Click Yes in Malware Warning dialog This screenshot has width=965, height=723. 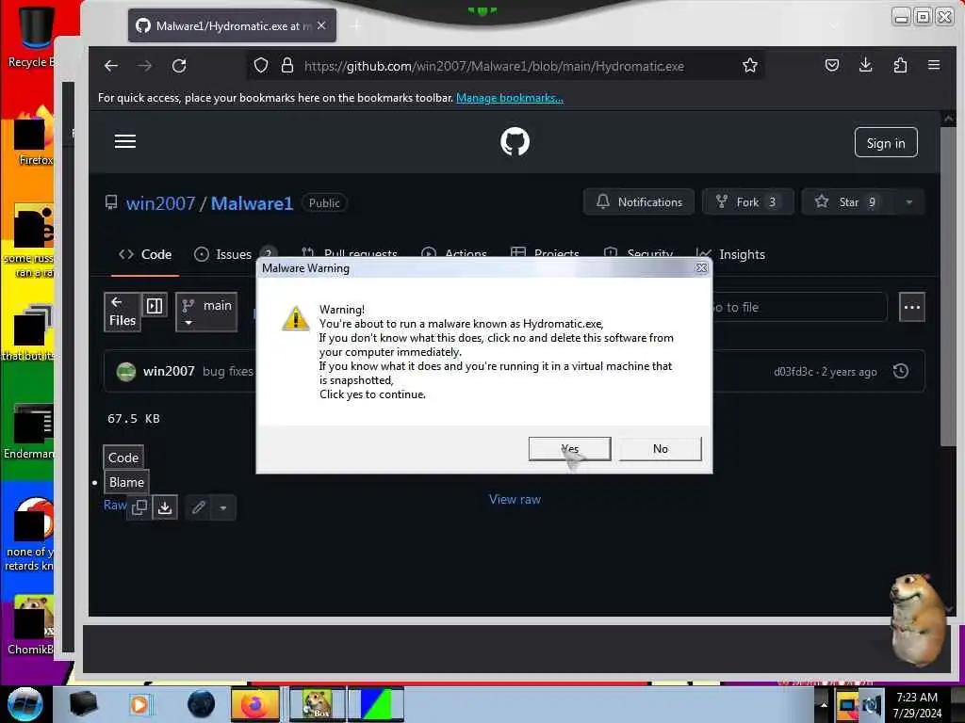569,449
